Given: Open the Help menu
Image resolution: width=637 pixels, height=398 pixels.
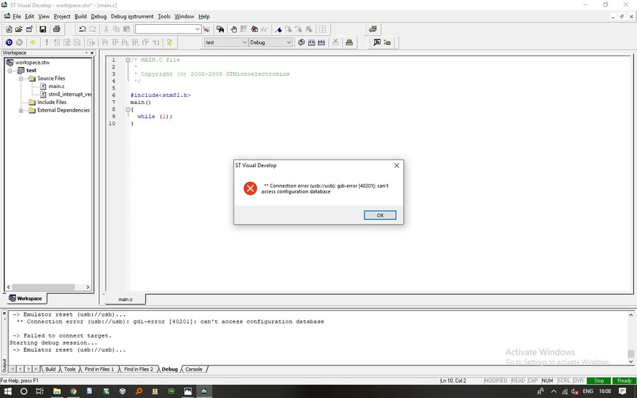Looking at the screenshot, I should tap(204, 16).
